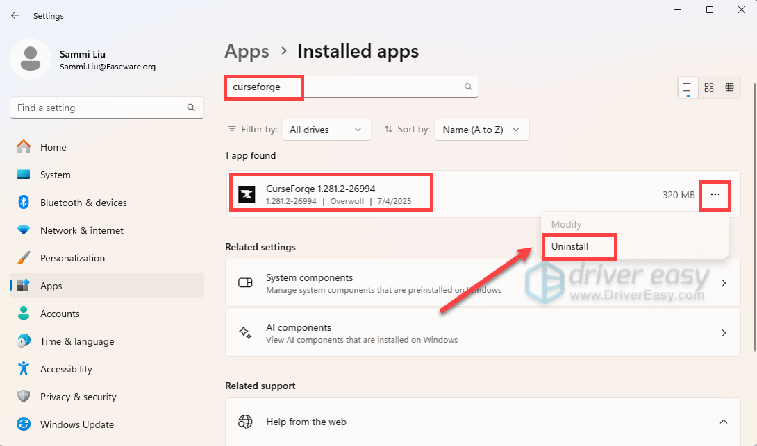The height and width of the screenshot is (446, 757).
Task: Click the Related settings heading
Action: [x=260, y=247]
